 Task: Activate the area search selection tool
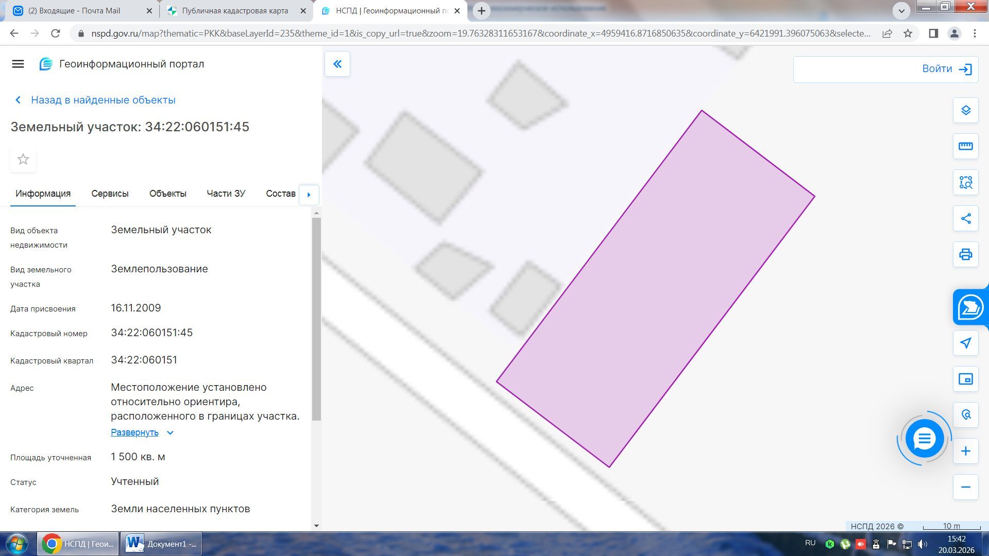(x=965, y=182)
